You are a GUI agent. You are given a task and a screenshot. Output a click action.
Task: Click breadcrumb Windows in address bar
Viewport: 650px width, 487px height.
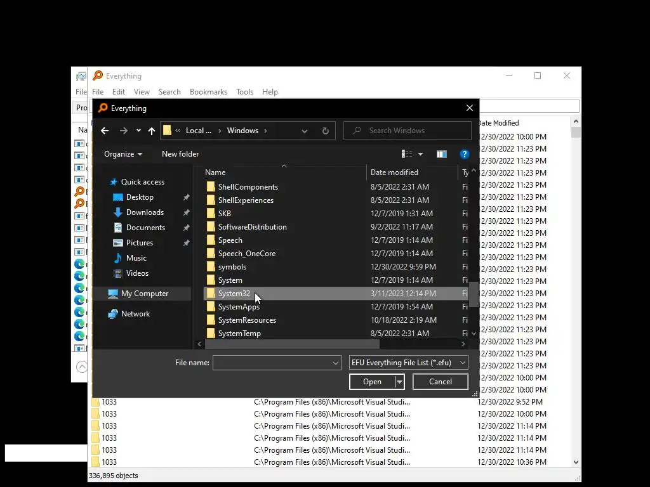(242, 131)
